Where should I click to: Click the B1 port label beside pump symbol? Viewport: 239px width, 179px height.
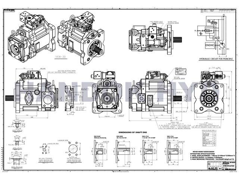220,49
